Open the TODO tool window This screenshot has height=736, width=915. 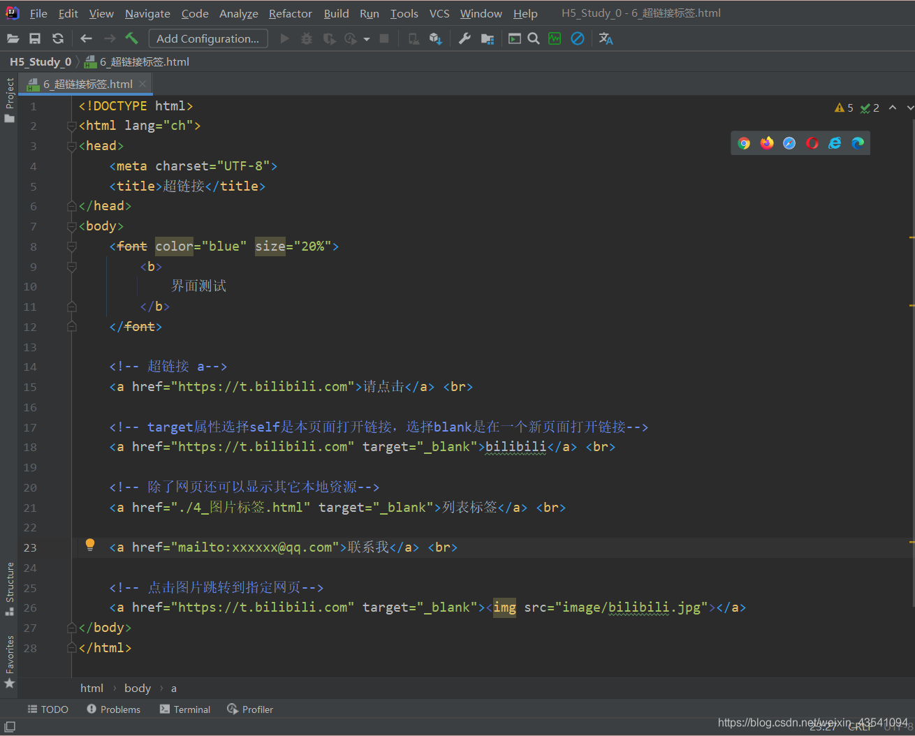[47, 709]
